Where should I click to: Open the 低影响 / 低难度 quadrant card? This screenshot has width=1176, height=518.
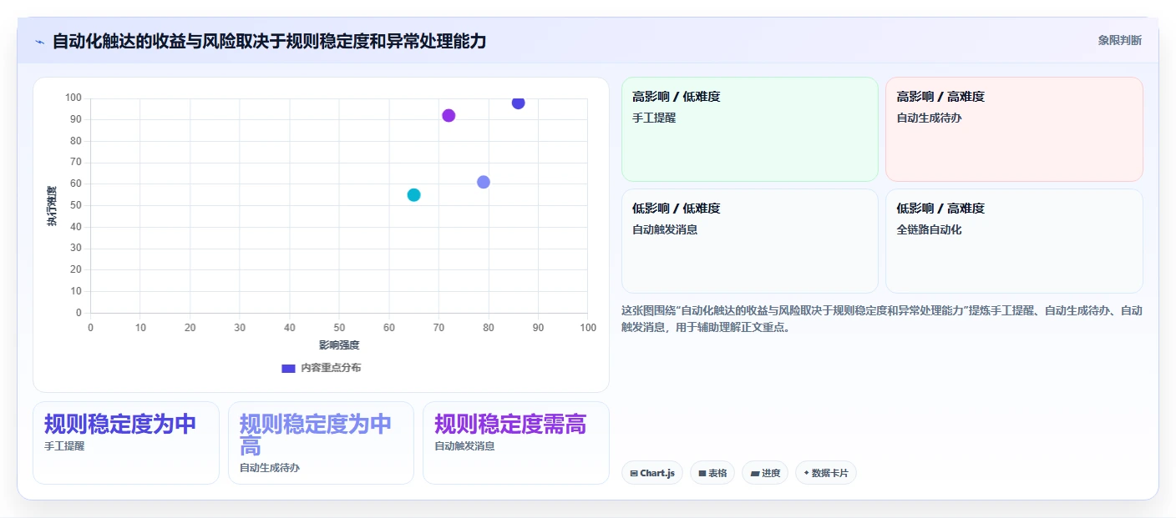(x=749, y=241)
